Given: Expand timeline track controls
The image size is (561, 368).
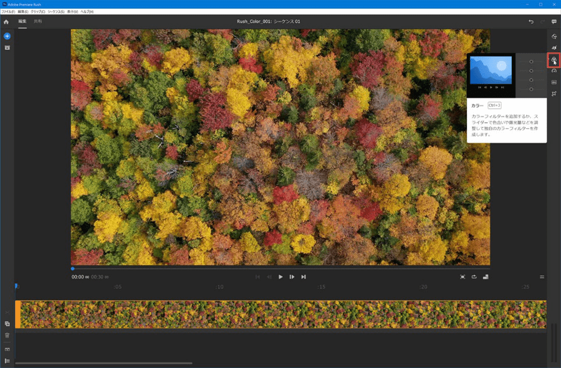Looking at the screenshot, I should click(x=7, y=361).
